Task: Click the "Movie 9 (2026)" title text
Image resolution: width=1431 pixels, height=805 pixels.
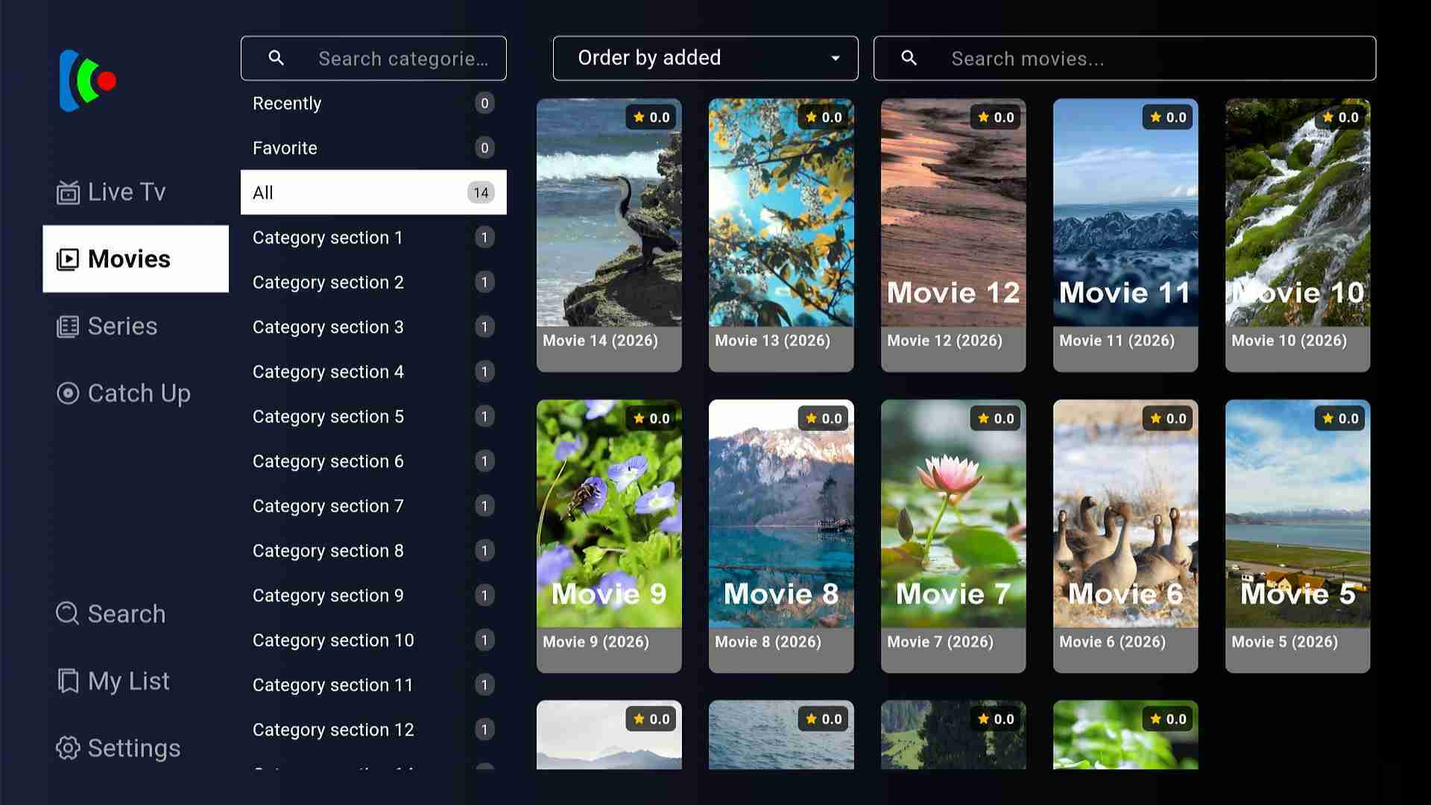Action: (x=596, y=642)
